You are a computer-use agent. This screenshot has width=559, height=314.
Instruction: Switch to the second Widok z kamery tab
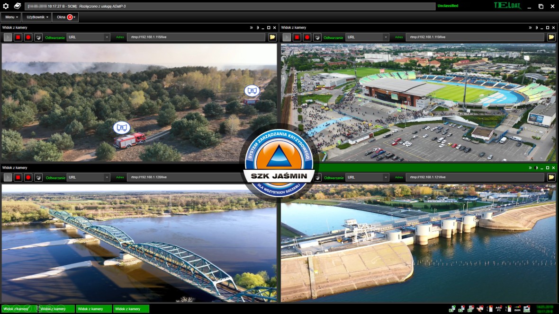56,309
